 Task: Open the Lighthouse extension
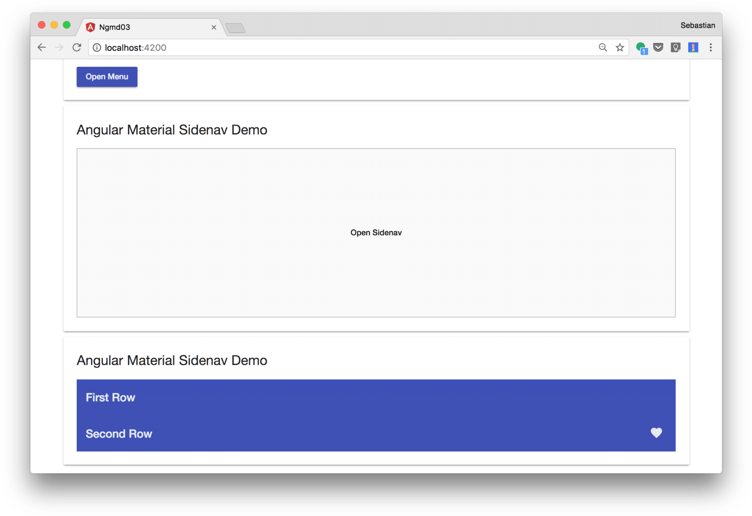coord(693,48)
